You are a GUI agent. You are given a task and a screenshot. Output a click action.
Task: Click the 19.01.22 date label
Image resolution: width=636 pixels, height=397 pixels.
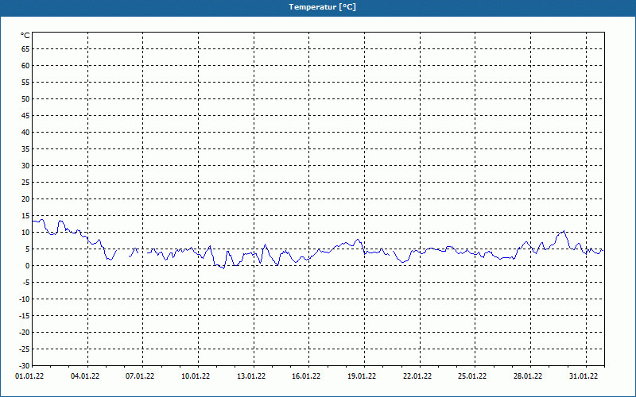(x=362, y=376)
